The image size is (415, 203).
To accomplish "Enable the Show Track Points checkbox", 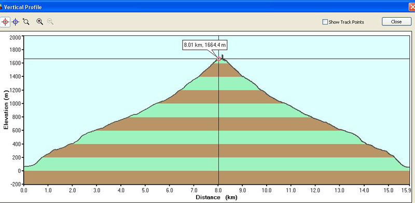I will 325,22.
